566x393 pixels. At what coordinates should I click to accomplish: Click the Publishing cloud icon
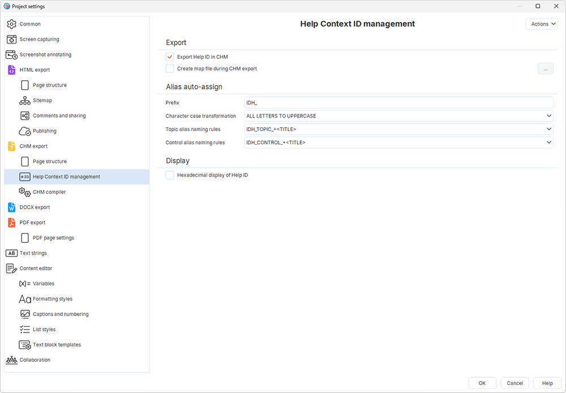coord(25,131)
